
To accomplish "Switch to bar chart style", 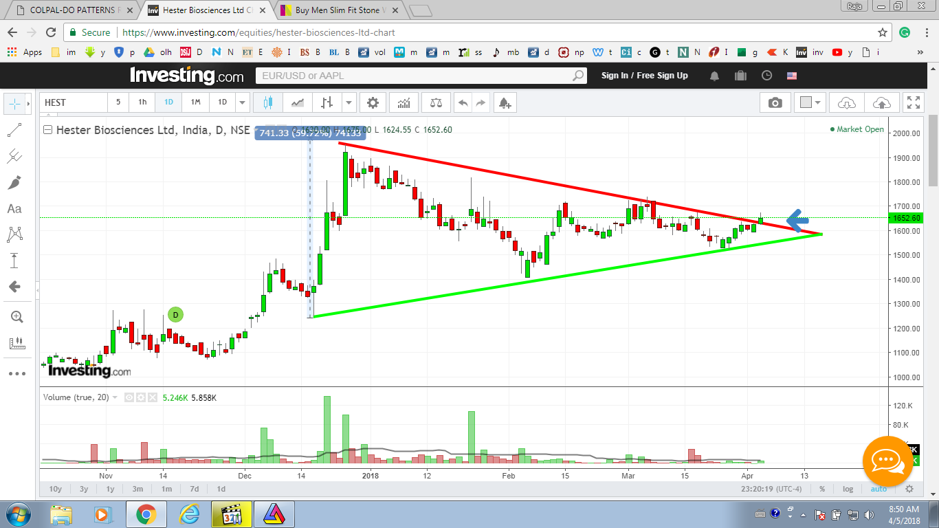I will (327, 102).
